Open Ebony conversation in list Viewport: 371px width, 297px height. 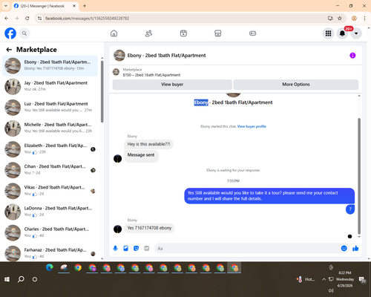[50, 65]
